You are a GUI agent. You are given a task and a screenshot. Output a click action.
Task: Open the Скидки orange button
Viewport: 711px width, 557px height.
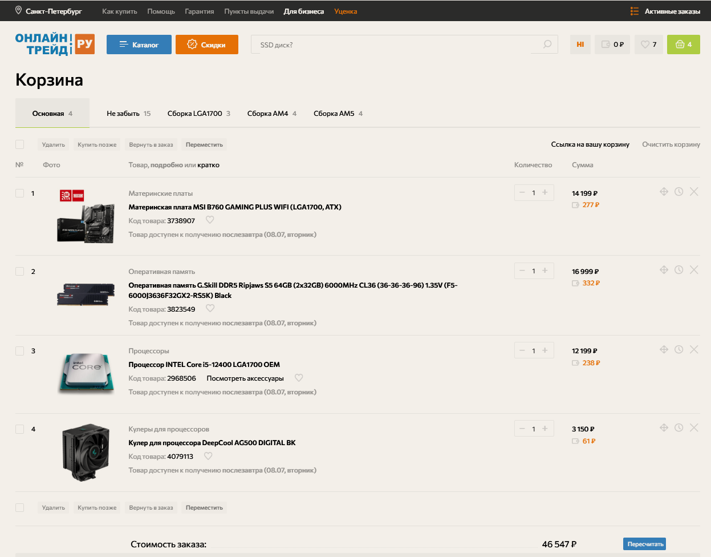coord(207,45)
